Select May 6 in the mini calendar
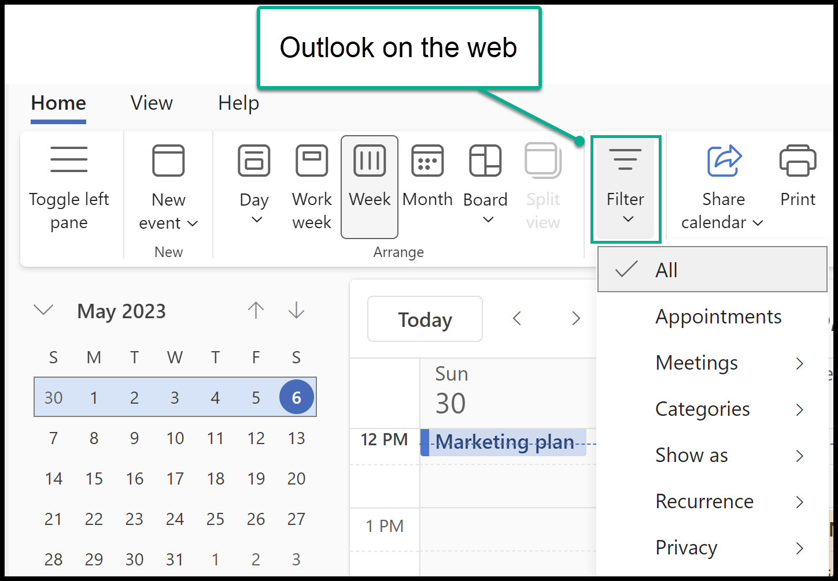Screen dimensions: 838x581 click(x=296, y=397)
